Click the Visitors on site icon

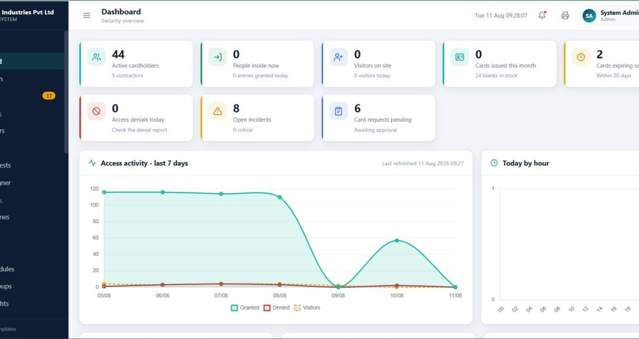click(x=339, y=58)
